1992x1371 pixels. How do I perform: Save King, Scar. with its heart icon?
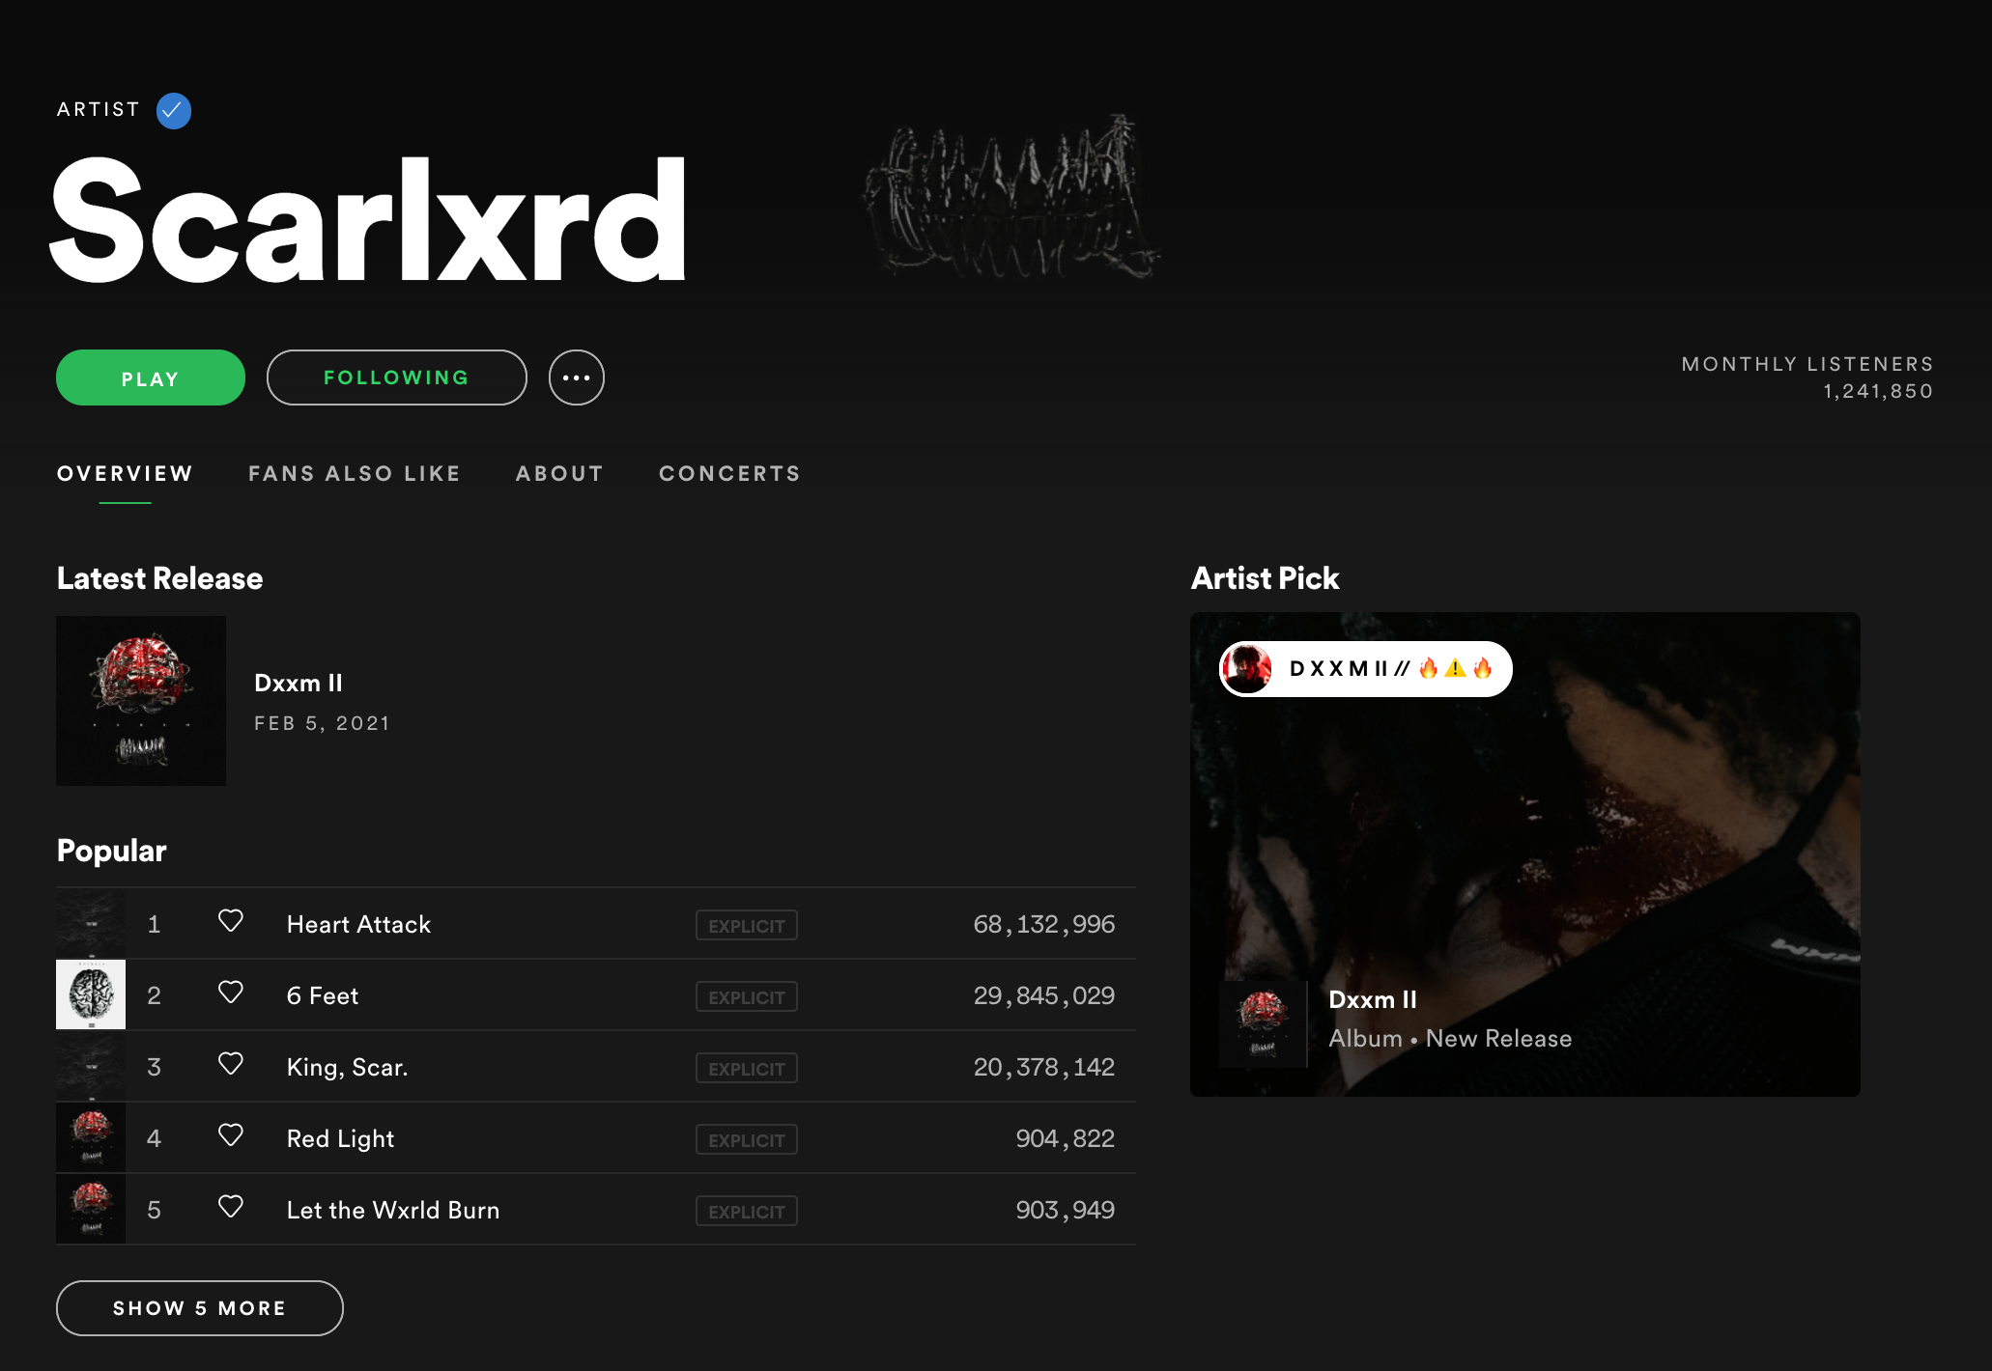pos(230,1064)
